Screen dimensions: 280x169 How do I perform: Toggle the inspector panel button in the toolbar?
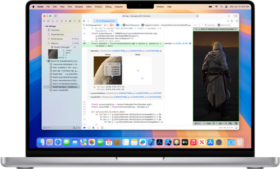pos(235,16)
